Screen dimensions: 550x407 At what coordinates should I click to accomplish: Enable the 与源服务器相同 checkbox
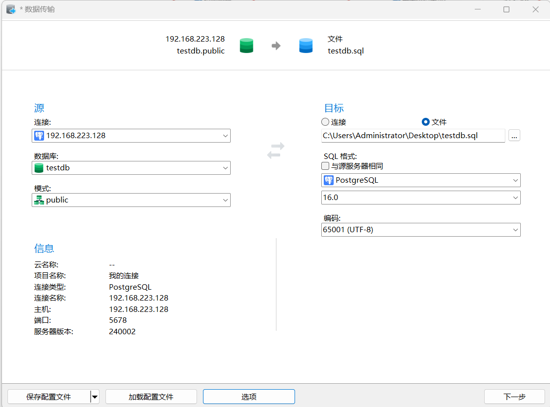pyautogui.click(x=325, y=166)
